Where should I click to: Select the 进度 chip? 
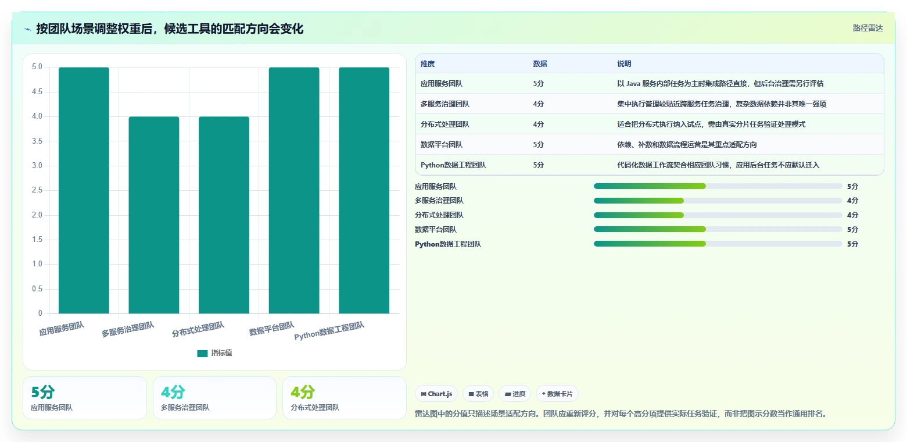point(515,394)
